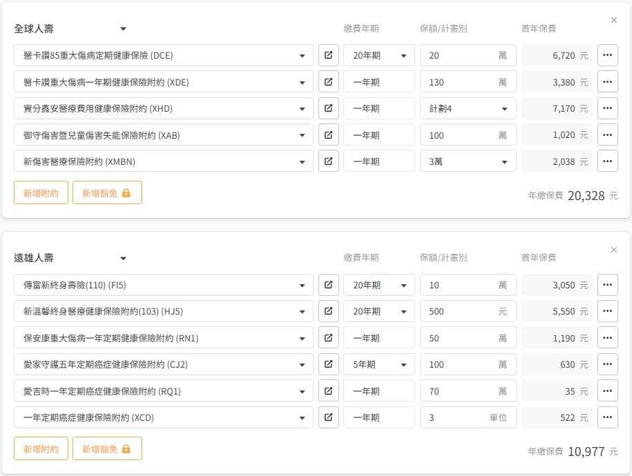Image resolution: width=632 pixels, height=476 pixels.
Task: Open more options for CJ2 row
Action: [607, 364]
